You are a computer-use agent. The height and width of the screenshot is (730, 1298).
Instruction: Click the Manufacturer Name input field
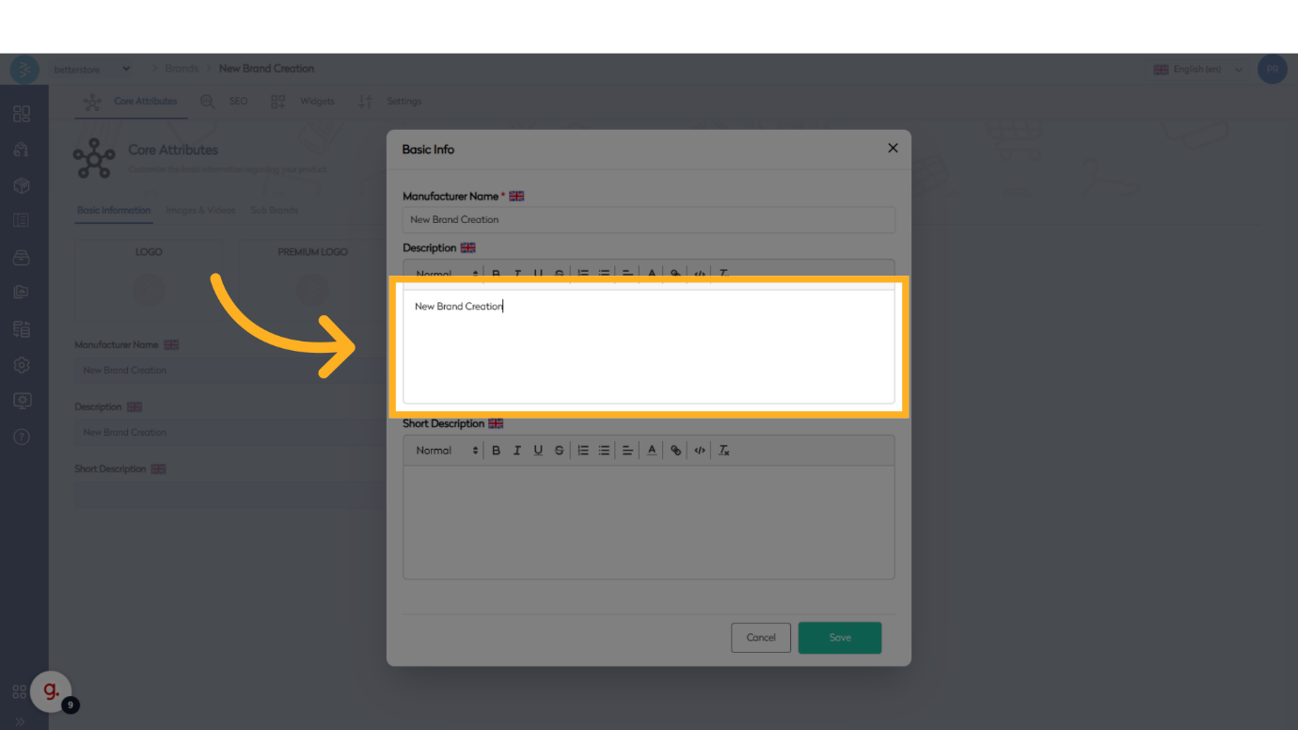click(x=648, y=220)
